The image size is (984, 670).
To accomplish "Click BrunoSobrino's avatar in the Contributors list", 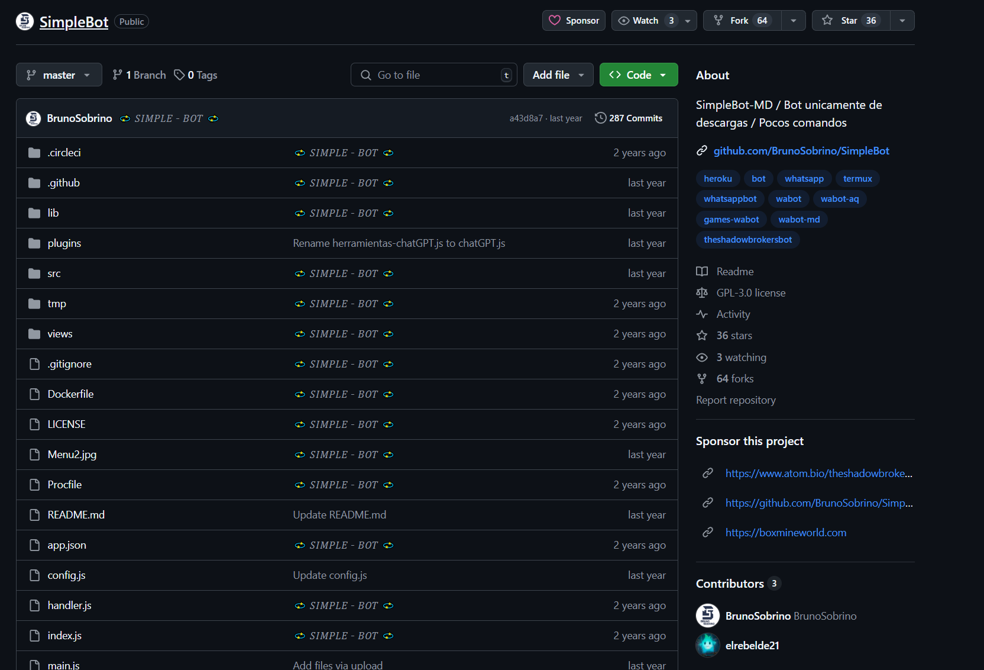I will (x=708, y=616).
